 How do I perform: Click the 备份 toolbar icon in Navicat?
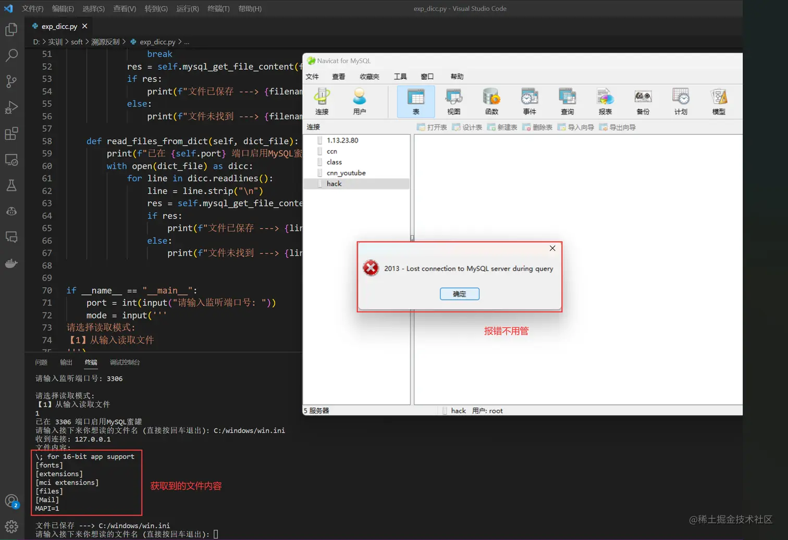(x=643, y=102)
